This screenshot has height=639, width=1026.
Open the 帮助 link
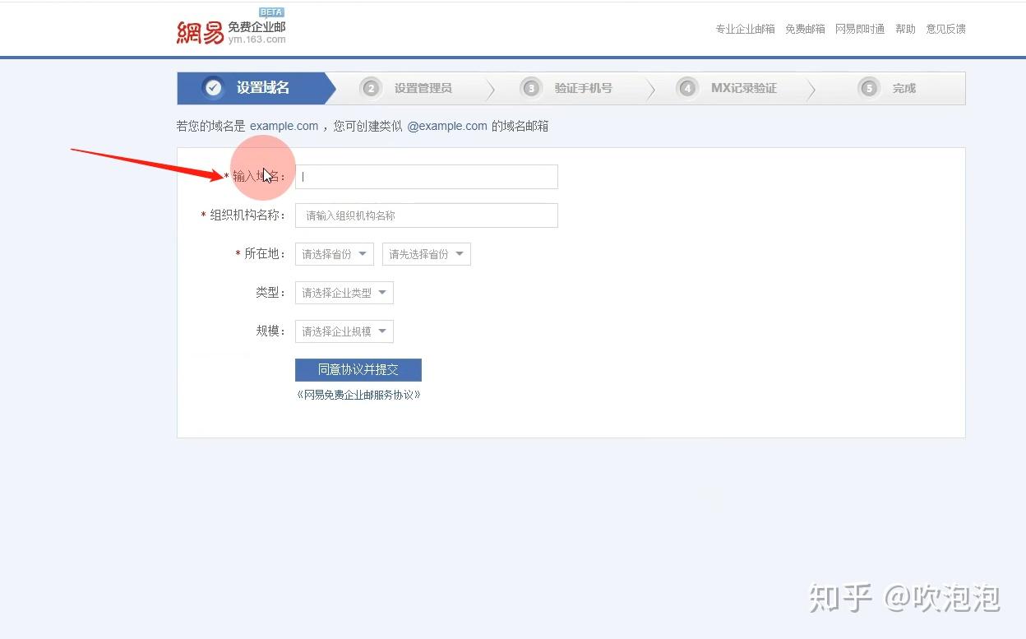905,29
